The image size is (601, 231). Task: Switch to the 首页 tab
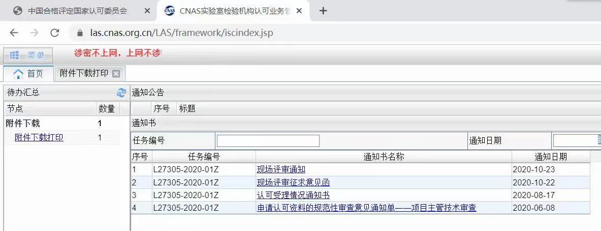[x=28, y=73]
